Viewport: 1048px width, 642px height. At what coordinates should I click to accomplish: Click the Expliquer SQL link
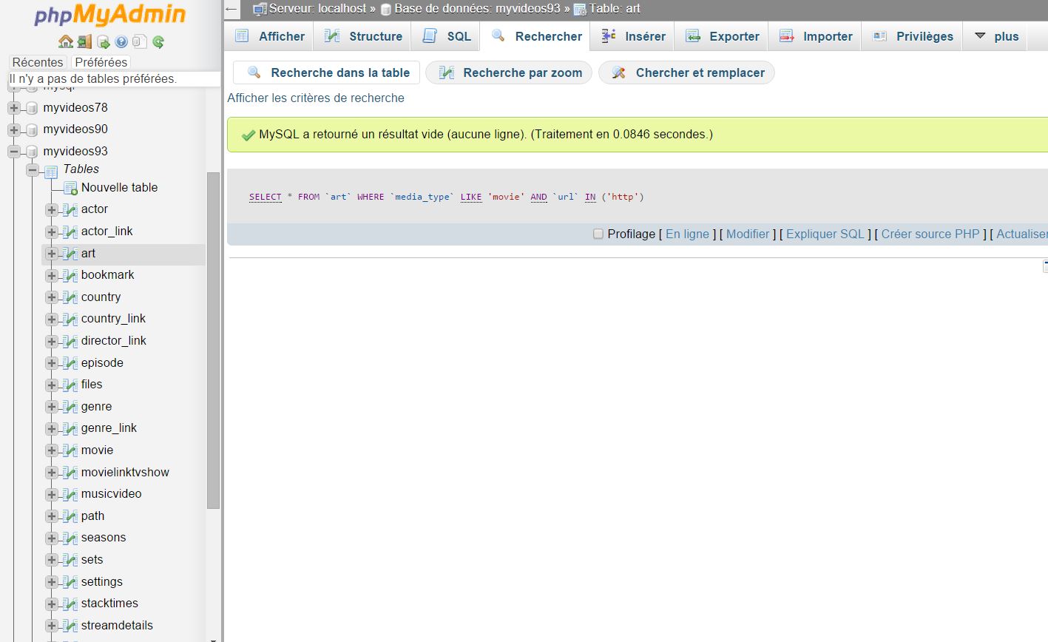(825, 234)
